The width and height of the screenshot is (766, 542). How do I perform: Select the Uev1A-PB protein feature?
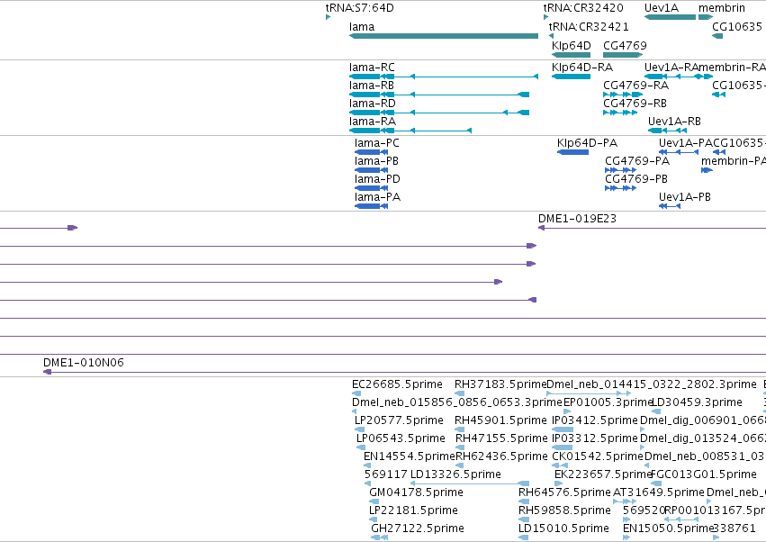point(670,206)
